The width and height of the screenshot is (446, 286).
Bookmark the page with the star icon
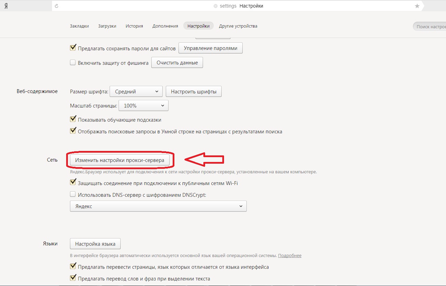click(x=417, y=6)
